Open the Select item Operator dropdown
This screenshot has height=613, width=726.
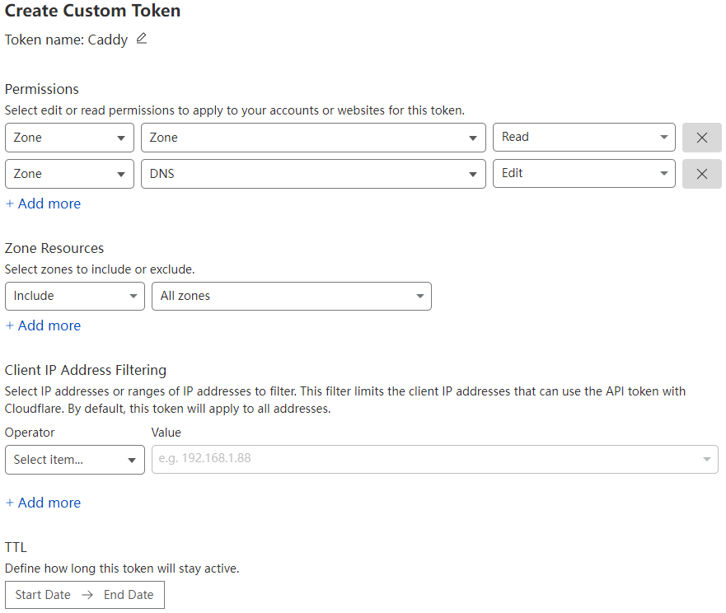(74, 459)
